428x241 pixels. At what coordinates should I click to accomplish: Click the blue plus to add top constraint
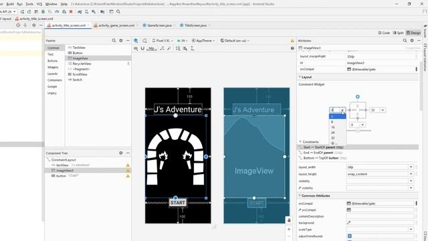[x=358, y=96]
